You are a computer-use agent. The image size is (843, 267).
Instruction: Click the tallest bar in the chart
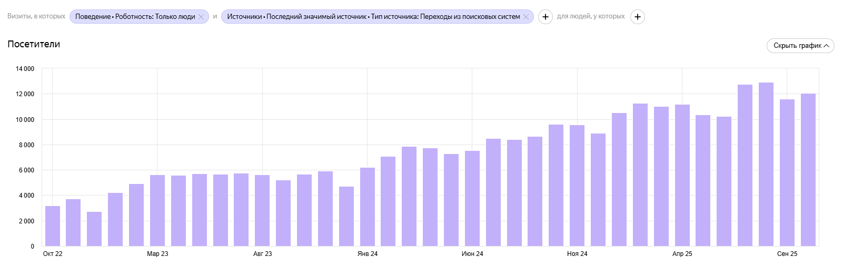coord(766,164)
